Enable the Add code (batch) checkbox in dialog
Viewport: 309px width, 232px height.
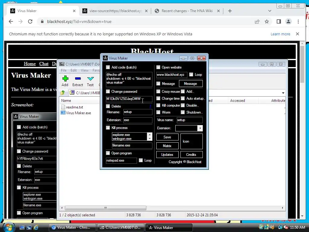coord(108,67)
